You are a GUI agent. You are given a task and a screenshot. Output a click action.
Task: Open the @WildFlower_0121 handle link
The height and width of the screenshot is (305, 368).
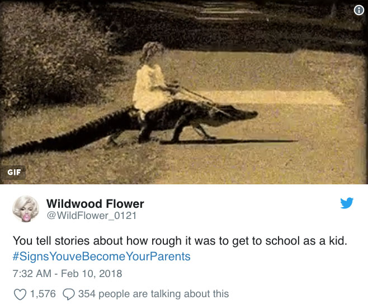[91, 216]
